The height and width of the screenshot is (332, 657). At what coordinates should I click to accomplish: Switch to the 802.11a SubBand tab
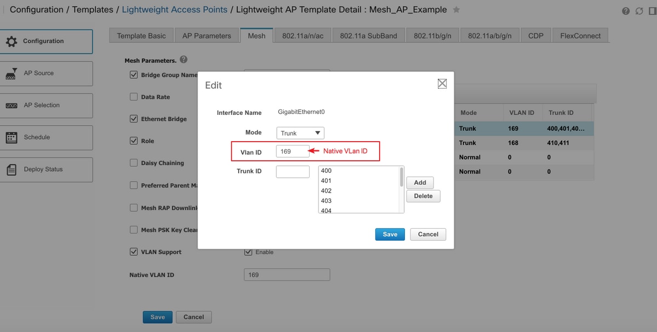click(368, 36)
